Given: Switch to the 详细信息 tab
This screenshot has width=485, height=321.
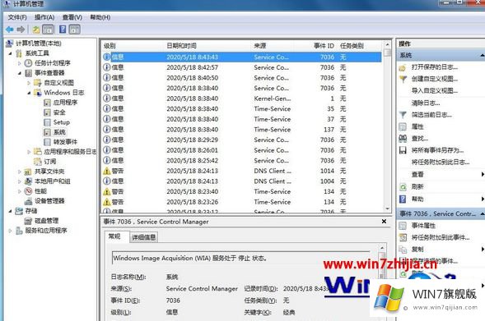Looking at the screenshot, I should click(x=144, y=237).
